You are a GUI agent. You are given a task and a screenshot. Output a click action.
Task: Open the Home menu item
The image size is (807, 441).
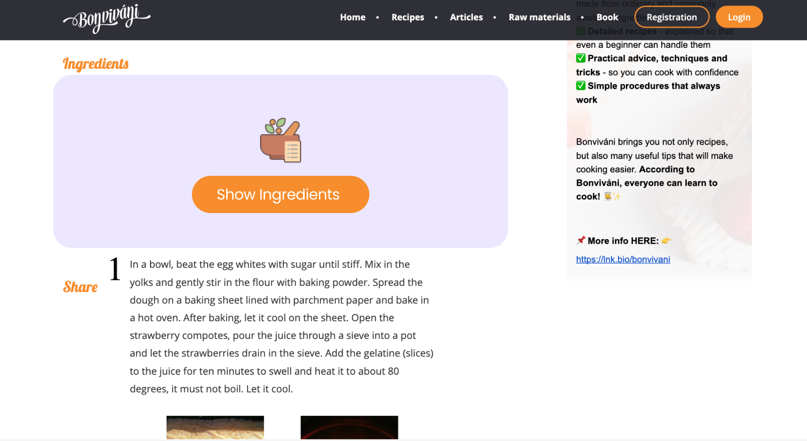[x=352, y=17]
